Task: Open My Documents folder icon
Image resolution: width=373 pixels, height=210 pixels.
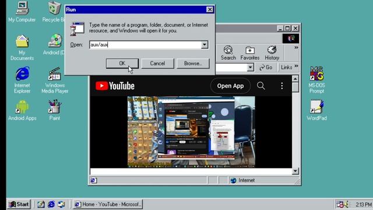Action: 22,47
